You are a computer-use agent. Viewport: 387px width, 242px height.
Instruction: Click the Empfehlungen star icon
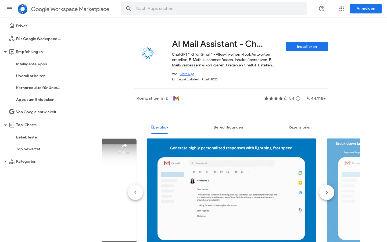(12, 52)
